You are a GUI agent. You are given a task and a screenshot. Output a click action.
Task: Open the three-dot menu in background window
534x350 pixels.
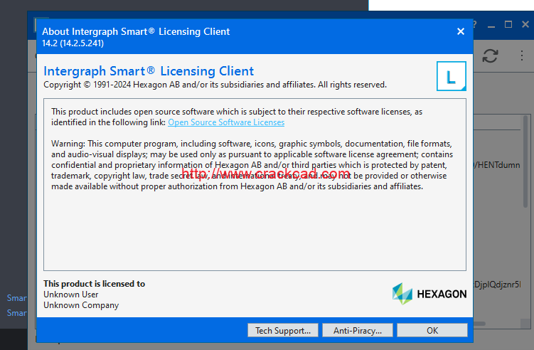[521, 55]
